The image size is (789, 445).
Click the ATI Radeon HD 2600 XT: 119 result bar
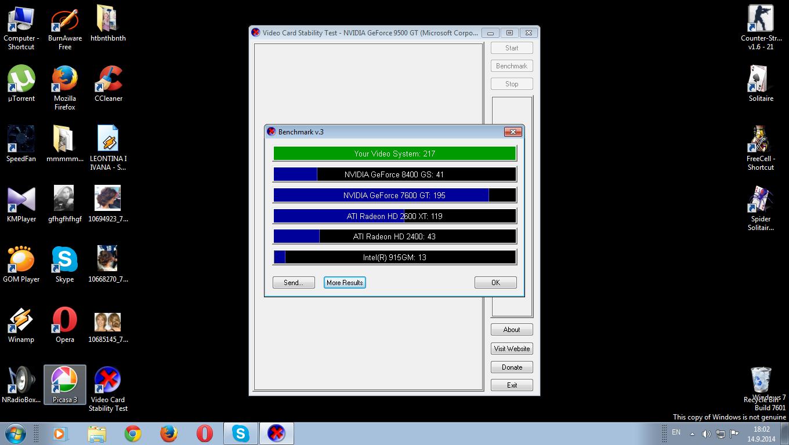(x=395, y=216)
